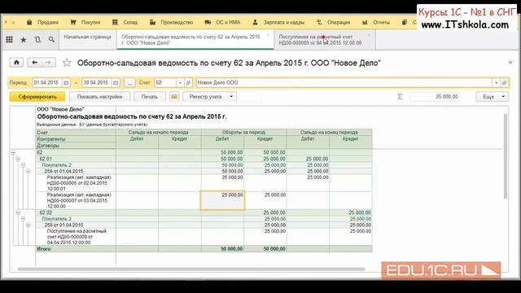Open the Покупки section
The image size is (521, 293).
(85, 22)
